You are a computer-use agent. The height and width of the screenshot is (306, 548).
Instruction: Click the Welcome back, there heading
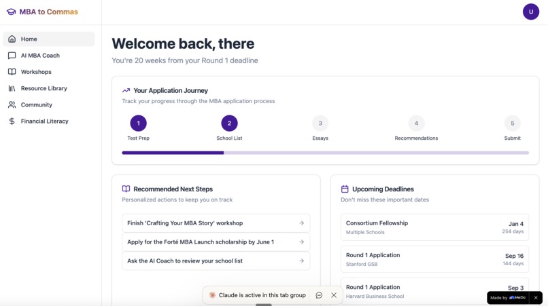click(183, 43)
